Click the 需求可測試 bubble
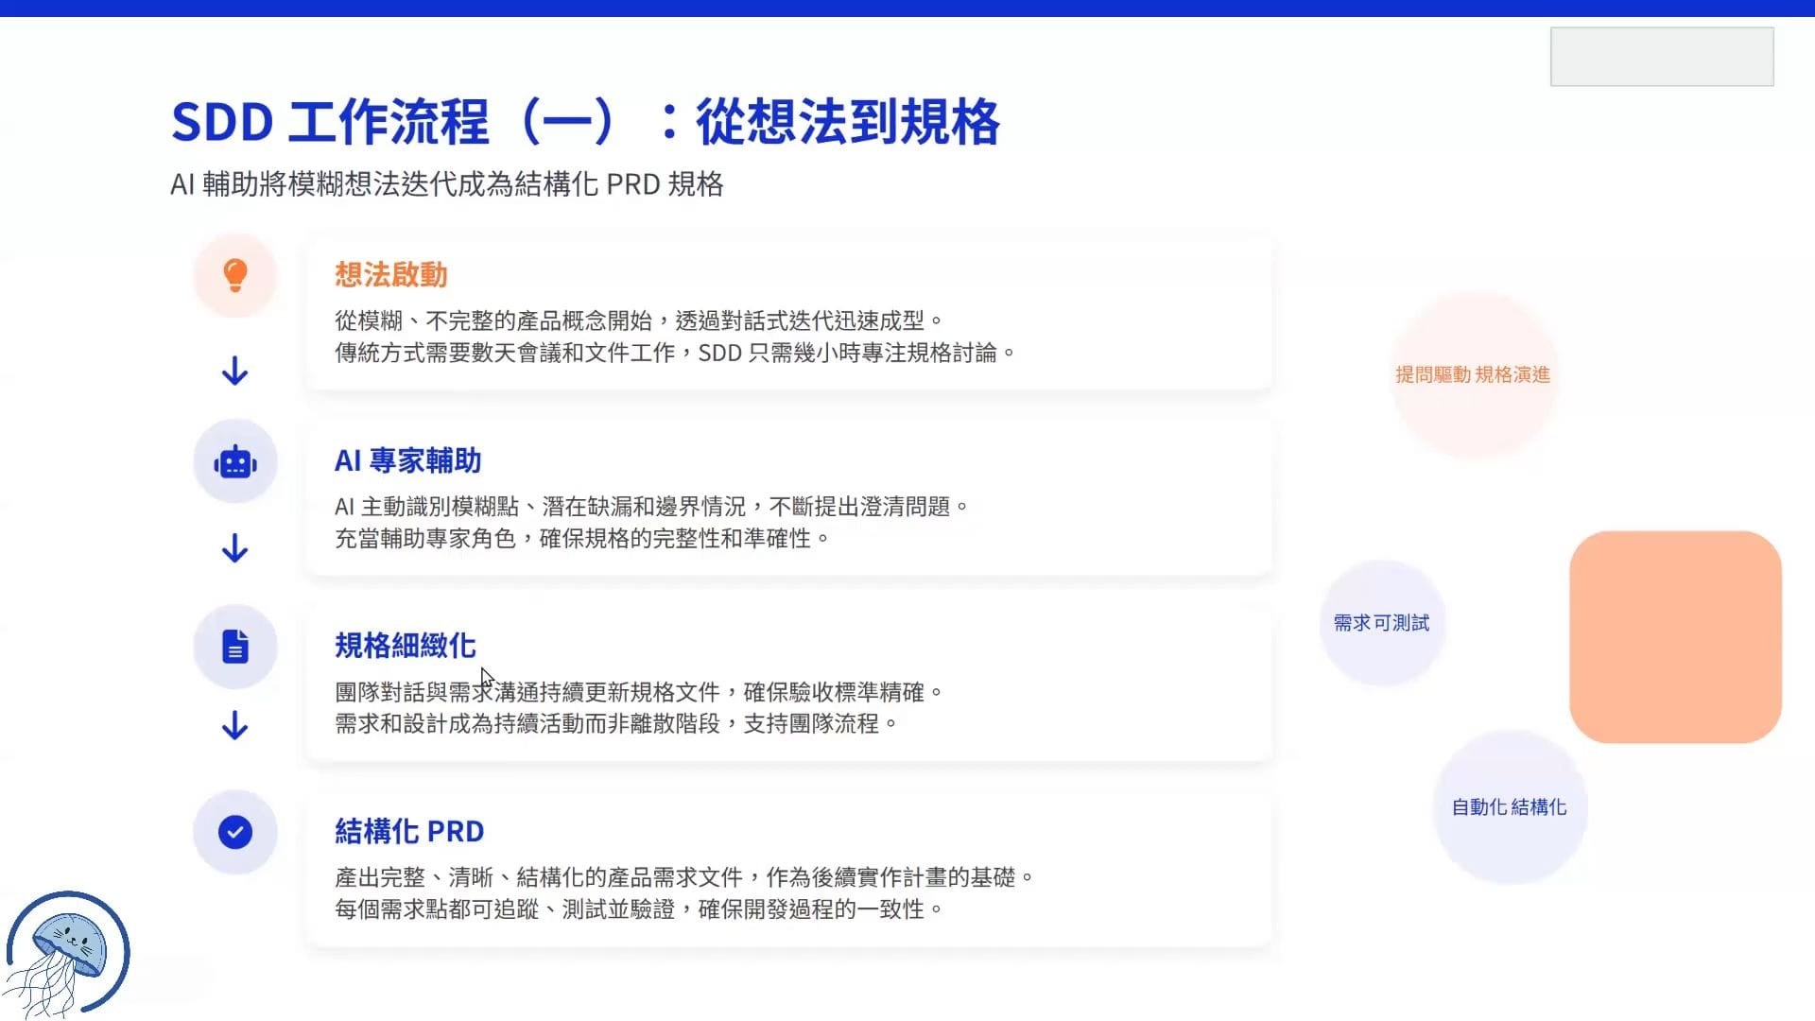The width and height of the screenshot is (1815, 1021). (1381, 623)
